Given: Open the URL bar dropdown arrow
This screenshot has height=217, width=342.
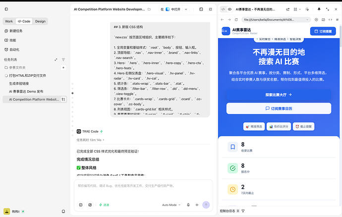Looking at the screenshot, I should coord(307,20).
